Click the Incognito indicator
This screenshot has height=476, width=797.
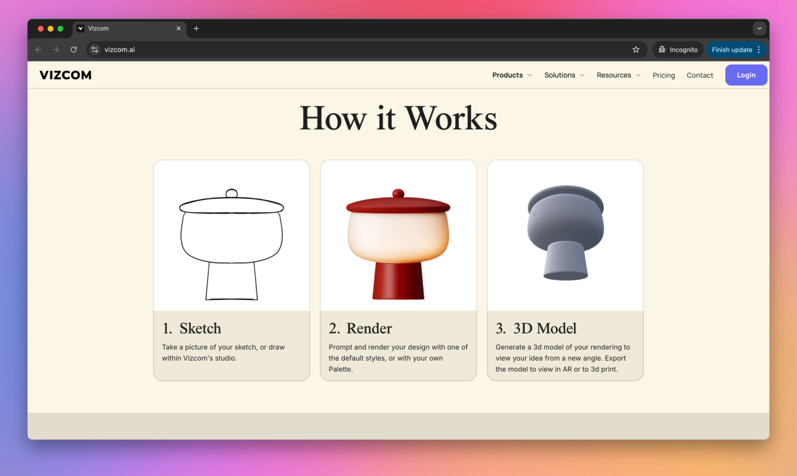tap(677, 50)
